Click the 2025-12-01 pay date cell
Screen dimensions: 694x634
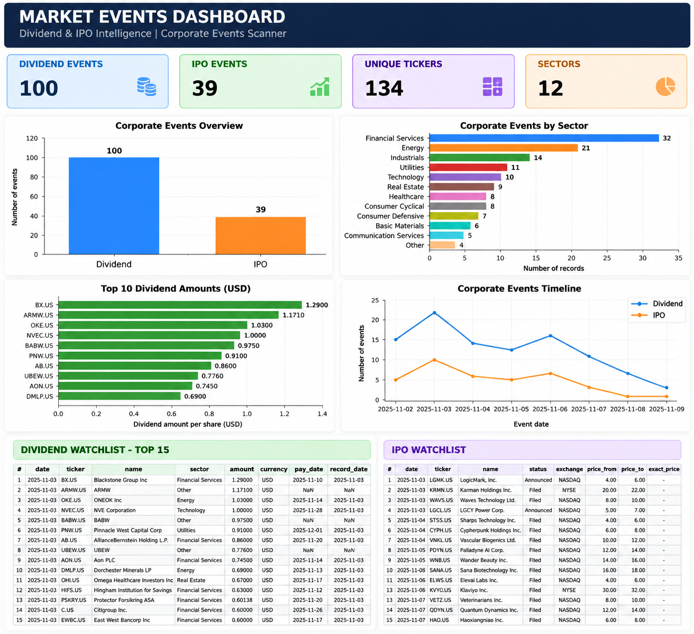[308, 530]
